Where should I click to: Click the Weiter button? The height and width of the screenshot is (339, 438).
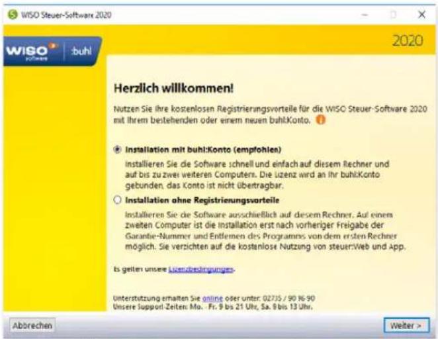406,326
